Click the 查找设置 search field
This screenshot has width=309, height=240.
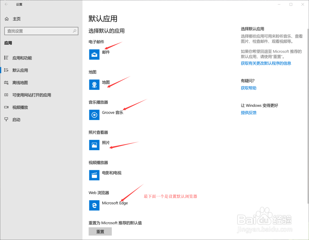(41, 31)
